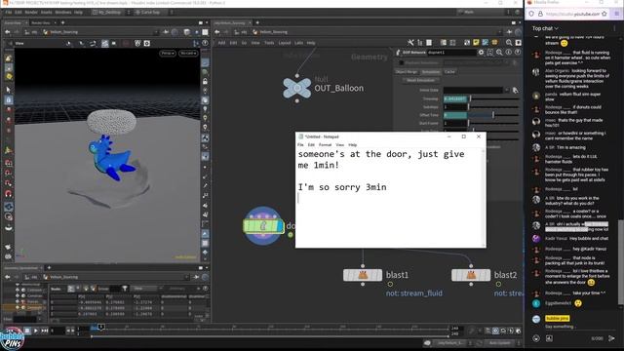Click viewport display info icon
624x351 pixels.
tap(205, 43)
